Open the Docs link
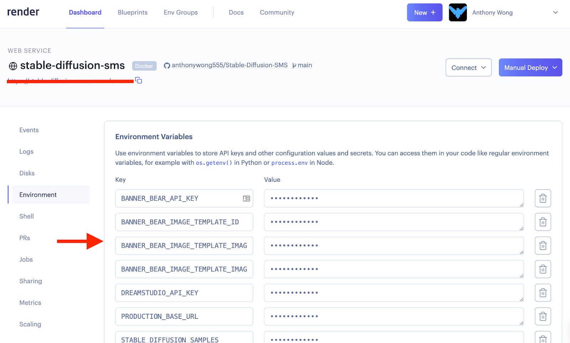The width and height of the screenshot is (570, 343). pos(236,12)
